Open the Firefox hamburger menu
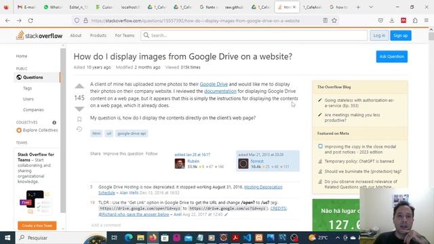434x244 pixels. click(x=427, y=20)
